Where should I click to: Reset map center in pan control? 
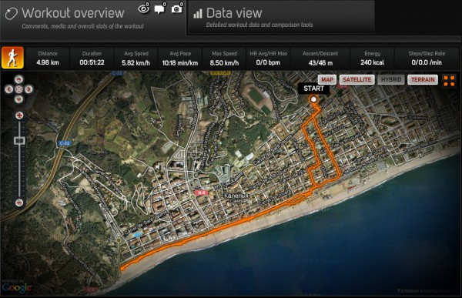click(18, 89)
